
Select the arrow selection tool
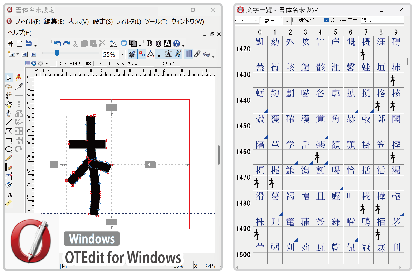pyautogui.click(x=9, y=78)
